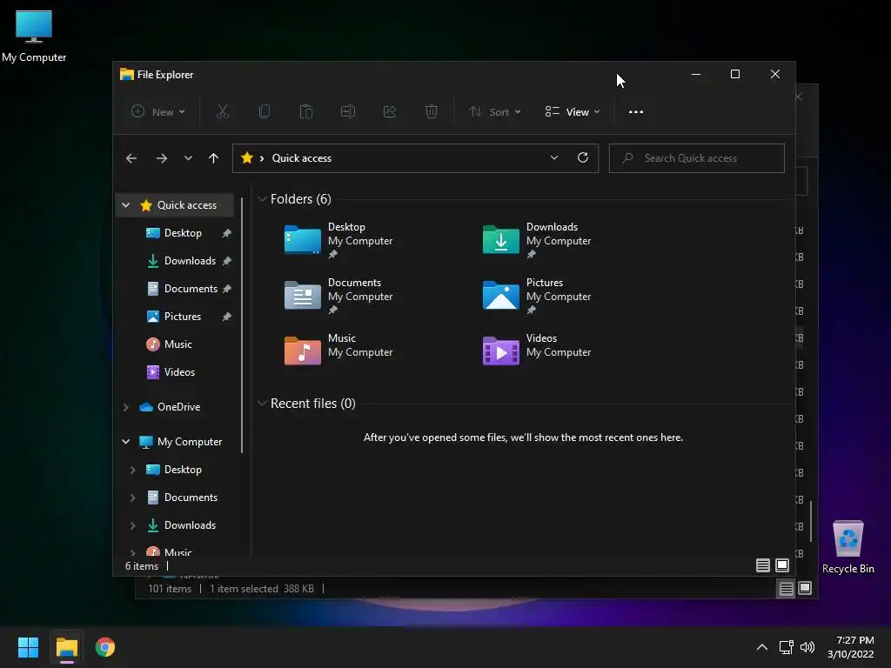The height and width of the screenshot is (668, 891).
Task: Click the Copy toolbar icon
Action: click(265, 112)
